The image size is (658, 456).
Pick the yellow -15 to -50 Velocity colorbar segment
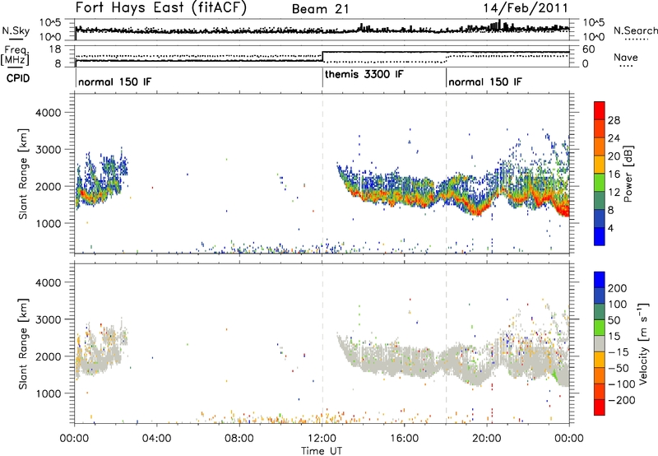pos(600,360)
